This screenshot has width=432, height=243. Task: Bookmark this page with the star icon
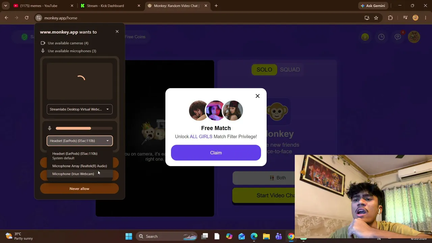coord(376,18)
